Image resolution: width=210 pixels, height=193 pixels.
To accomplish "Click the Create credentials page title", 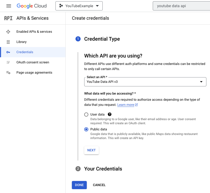I will [x=91, y=18].
